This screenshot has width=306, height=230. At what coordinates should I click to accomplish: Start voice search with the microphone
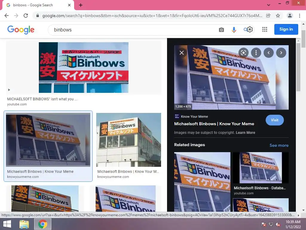(x=234, y=30)
